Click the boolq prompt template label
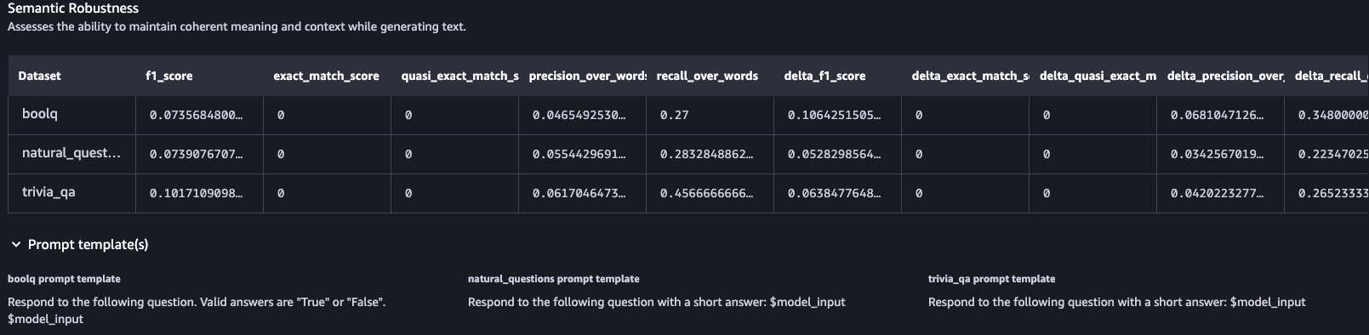The width and height of the screenshot is (1369, 335). (64, 279)
